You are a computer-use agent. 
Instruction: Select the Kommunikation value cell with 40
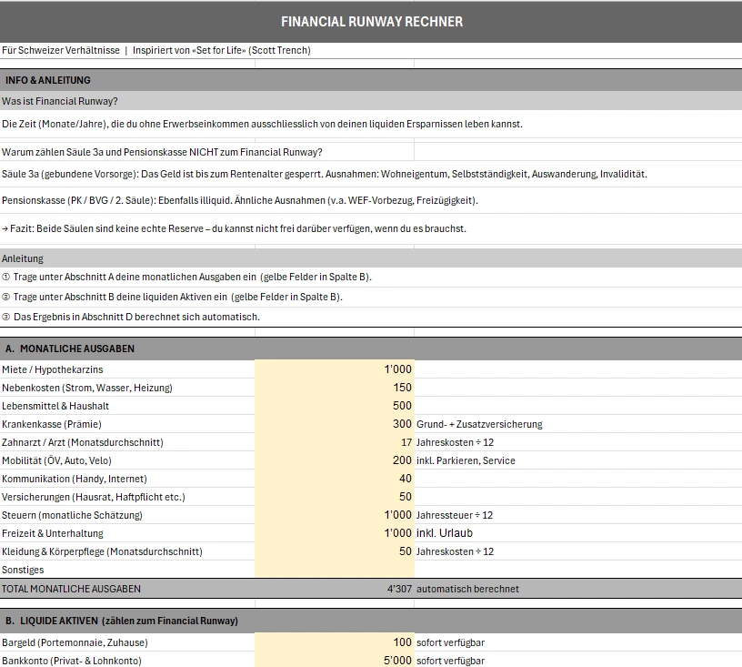click(x=335, y=479)
